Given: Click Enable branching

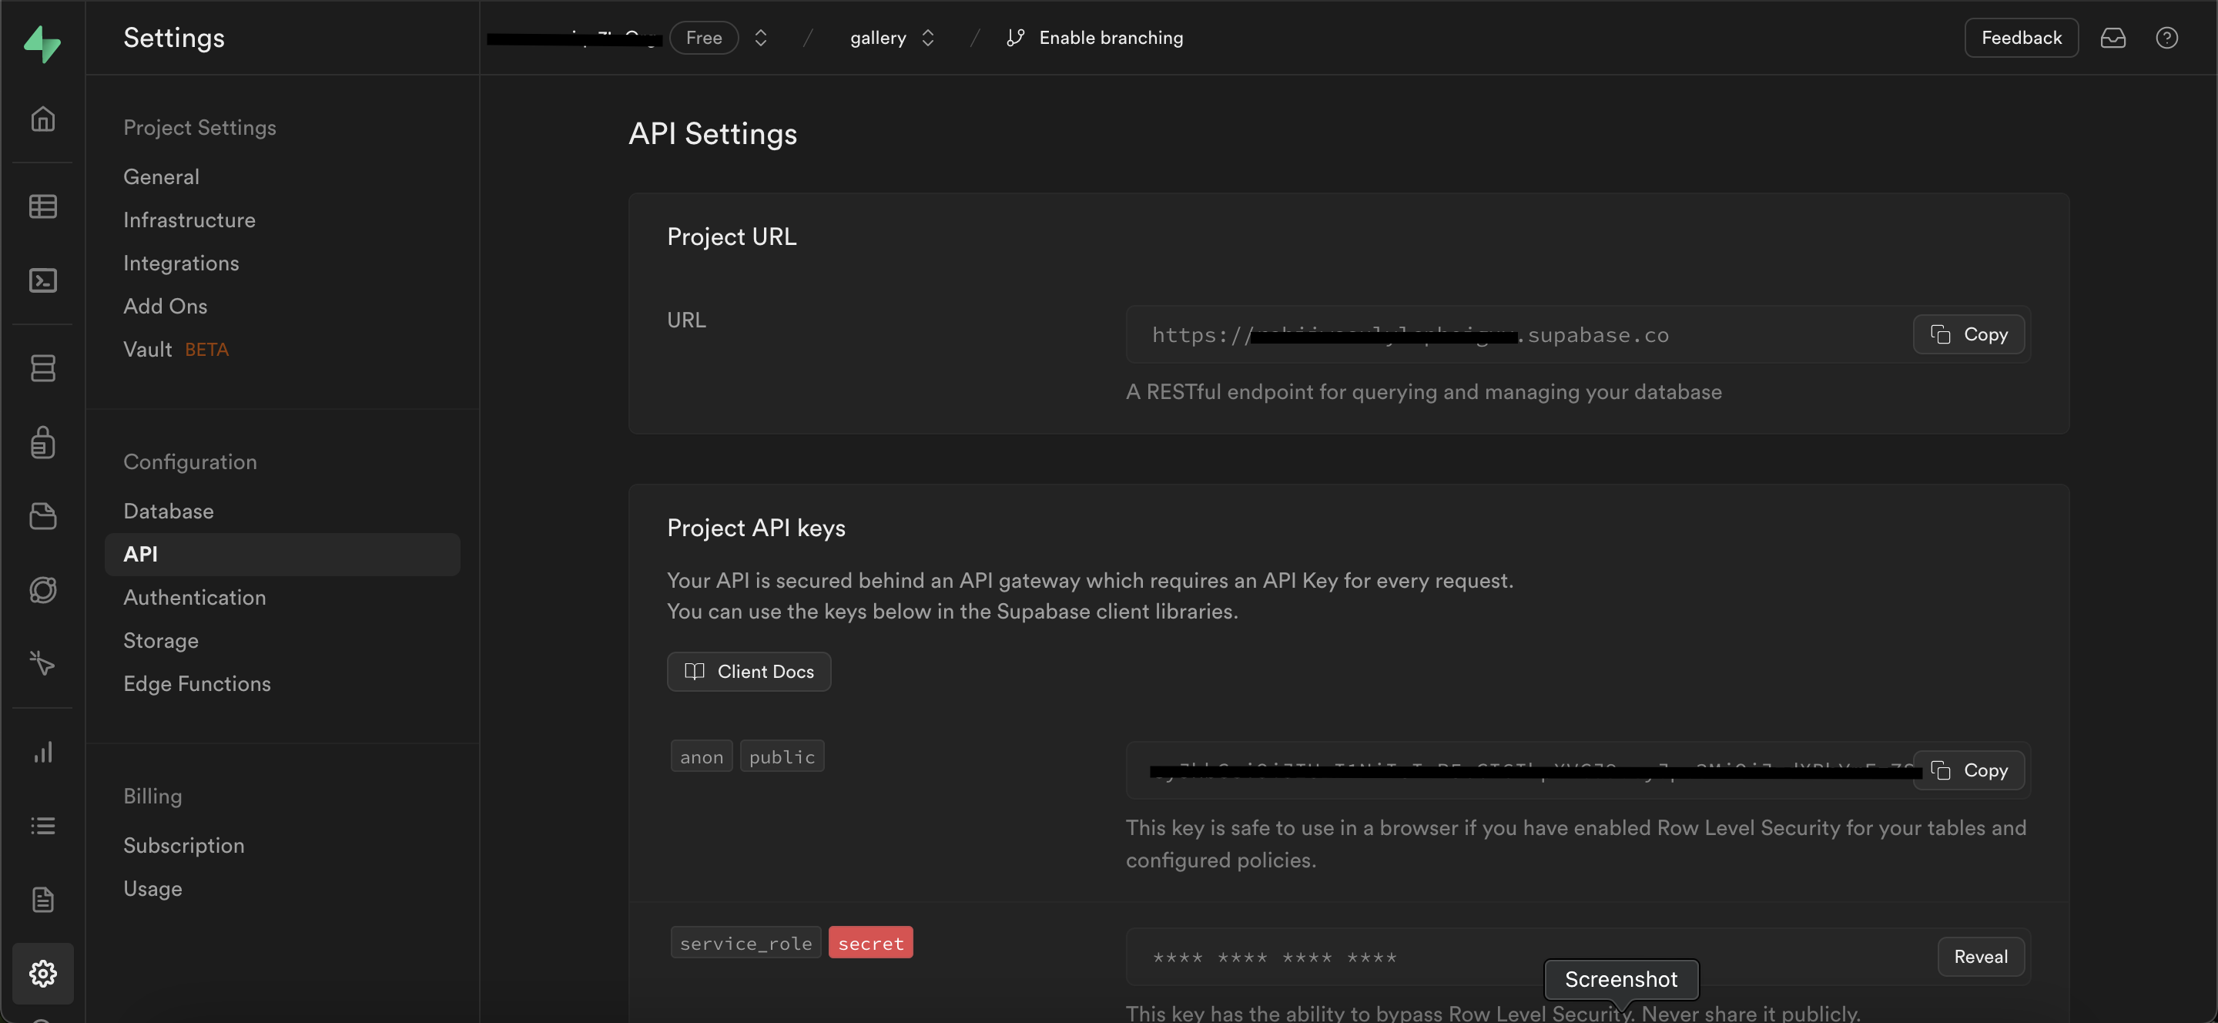Looking at the screenshot, I should (1094, 38).
